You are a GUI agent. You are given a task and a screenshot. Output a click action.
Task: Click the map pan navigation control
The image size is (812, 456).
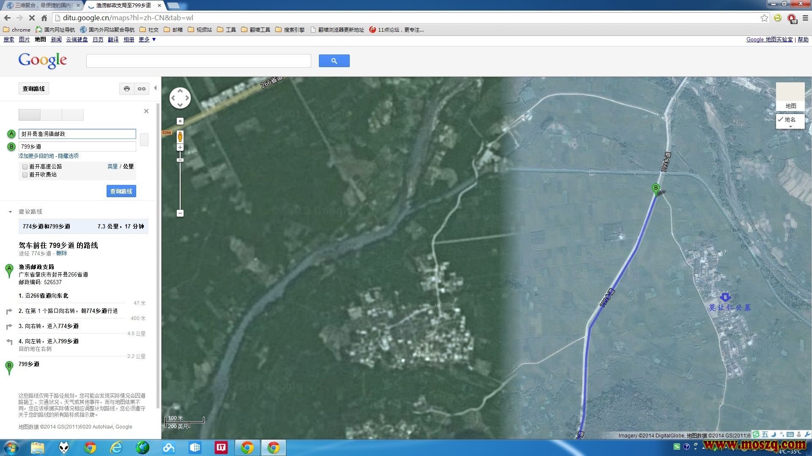180,98
